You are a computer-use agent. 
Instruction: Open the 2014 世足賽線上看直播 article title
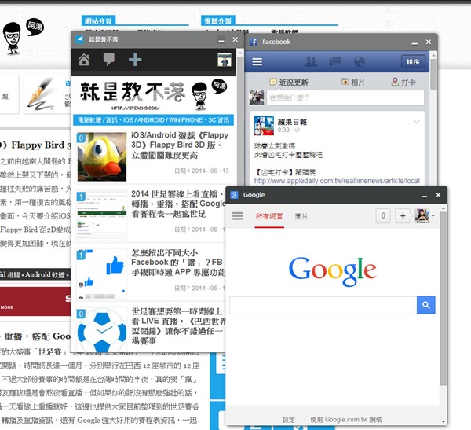coord(178,204)
